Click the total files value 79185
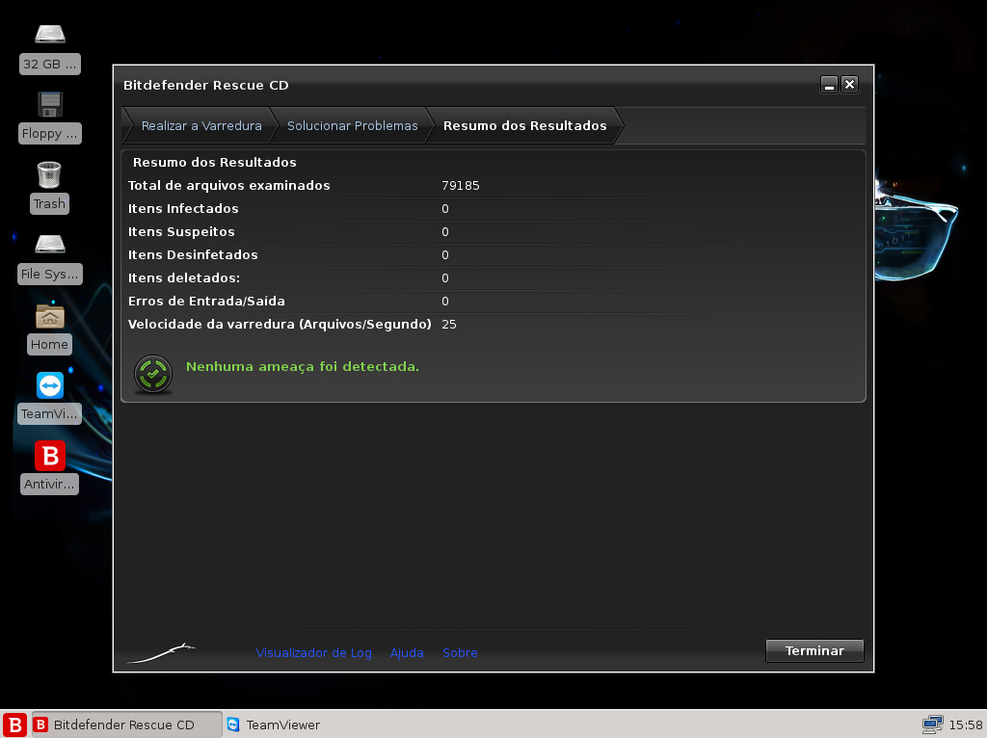This screenshot has height=738, width=987. coord(460,186)
